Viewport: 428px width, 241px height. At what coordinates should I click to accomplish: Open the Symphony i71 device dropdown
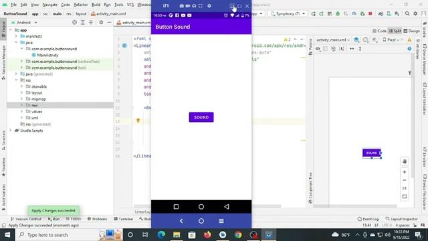288,13
